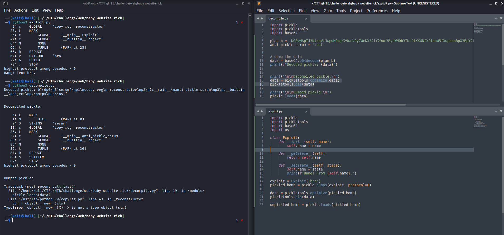Open the Actions menu in the terminal
Image resolution: width=504 pixels, height=235 pixels.
coord(21,10)
